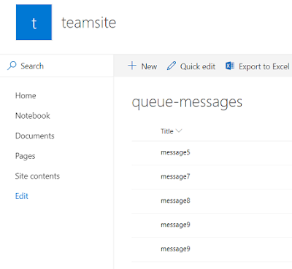Open Notebook from the left navigation

click(x=33, y=116)
